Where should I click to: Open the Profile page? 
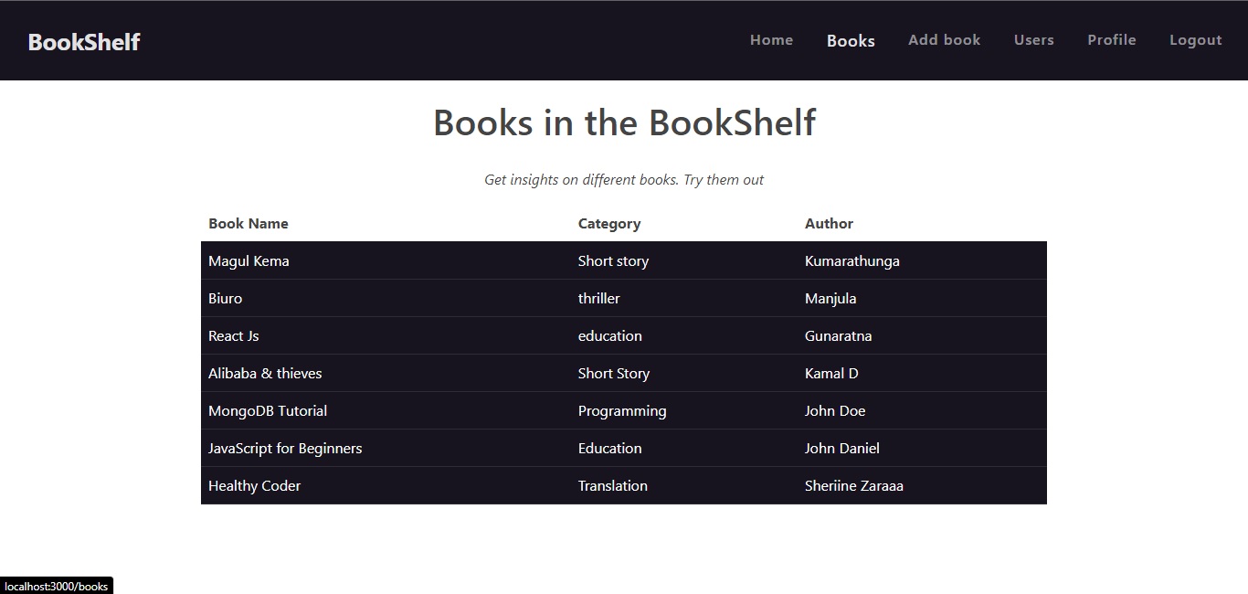click(x=1111, y=40)
